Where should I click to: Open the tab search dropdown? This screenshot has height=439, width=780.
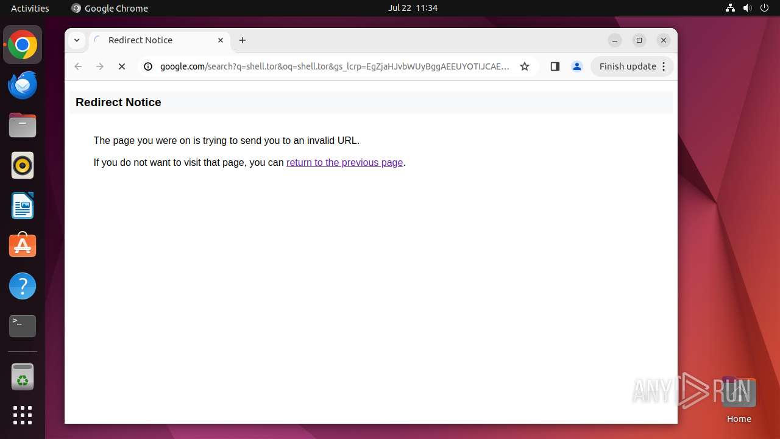[77, 40]
